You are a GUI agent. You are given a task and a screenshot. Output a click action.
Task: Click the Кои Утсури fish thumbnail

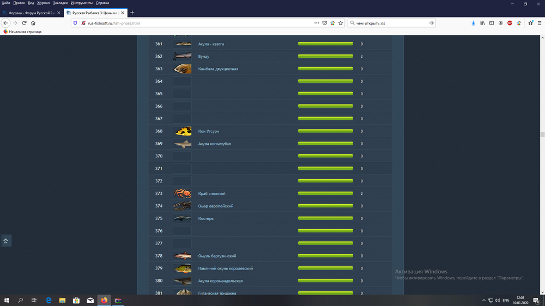pos(183,131)
